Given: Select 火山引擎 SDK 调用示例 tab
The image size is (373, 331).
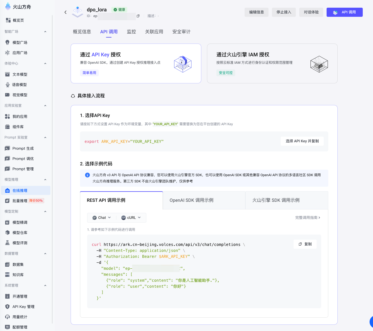Looking at the screenshot, I should pos(287,200).
